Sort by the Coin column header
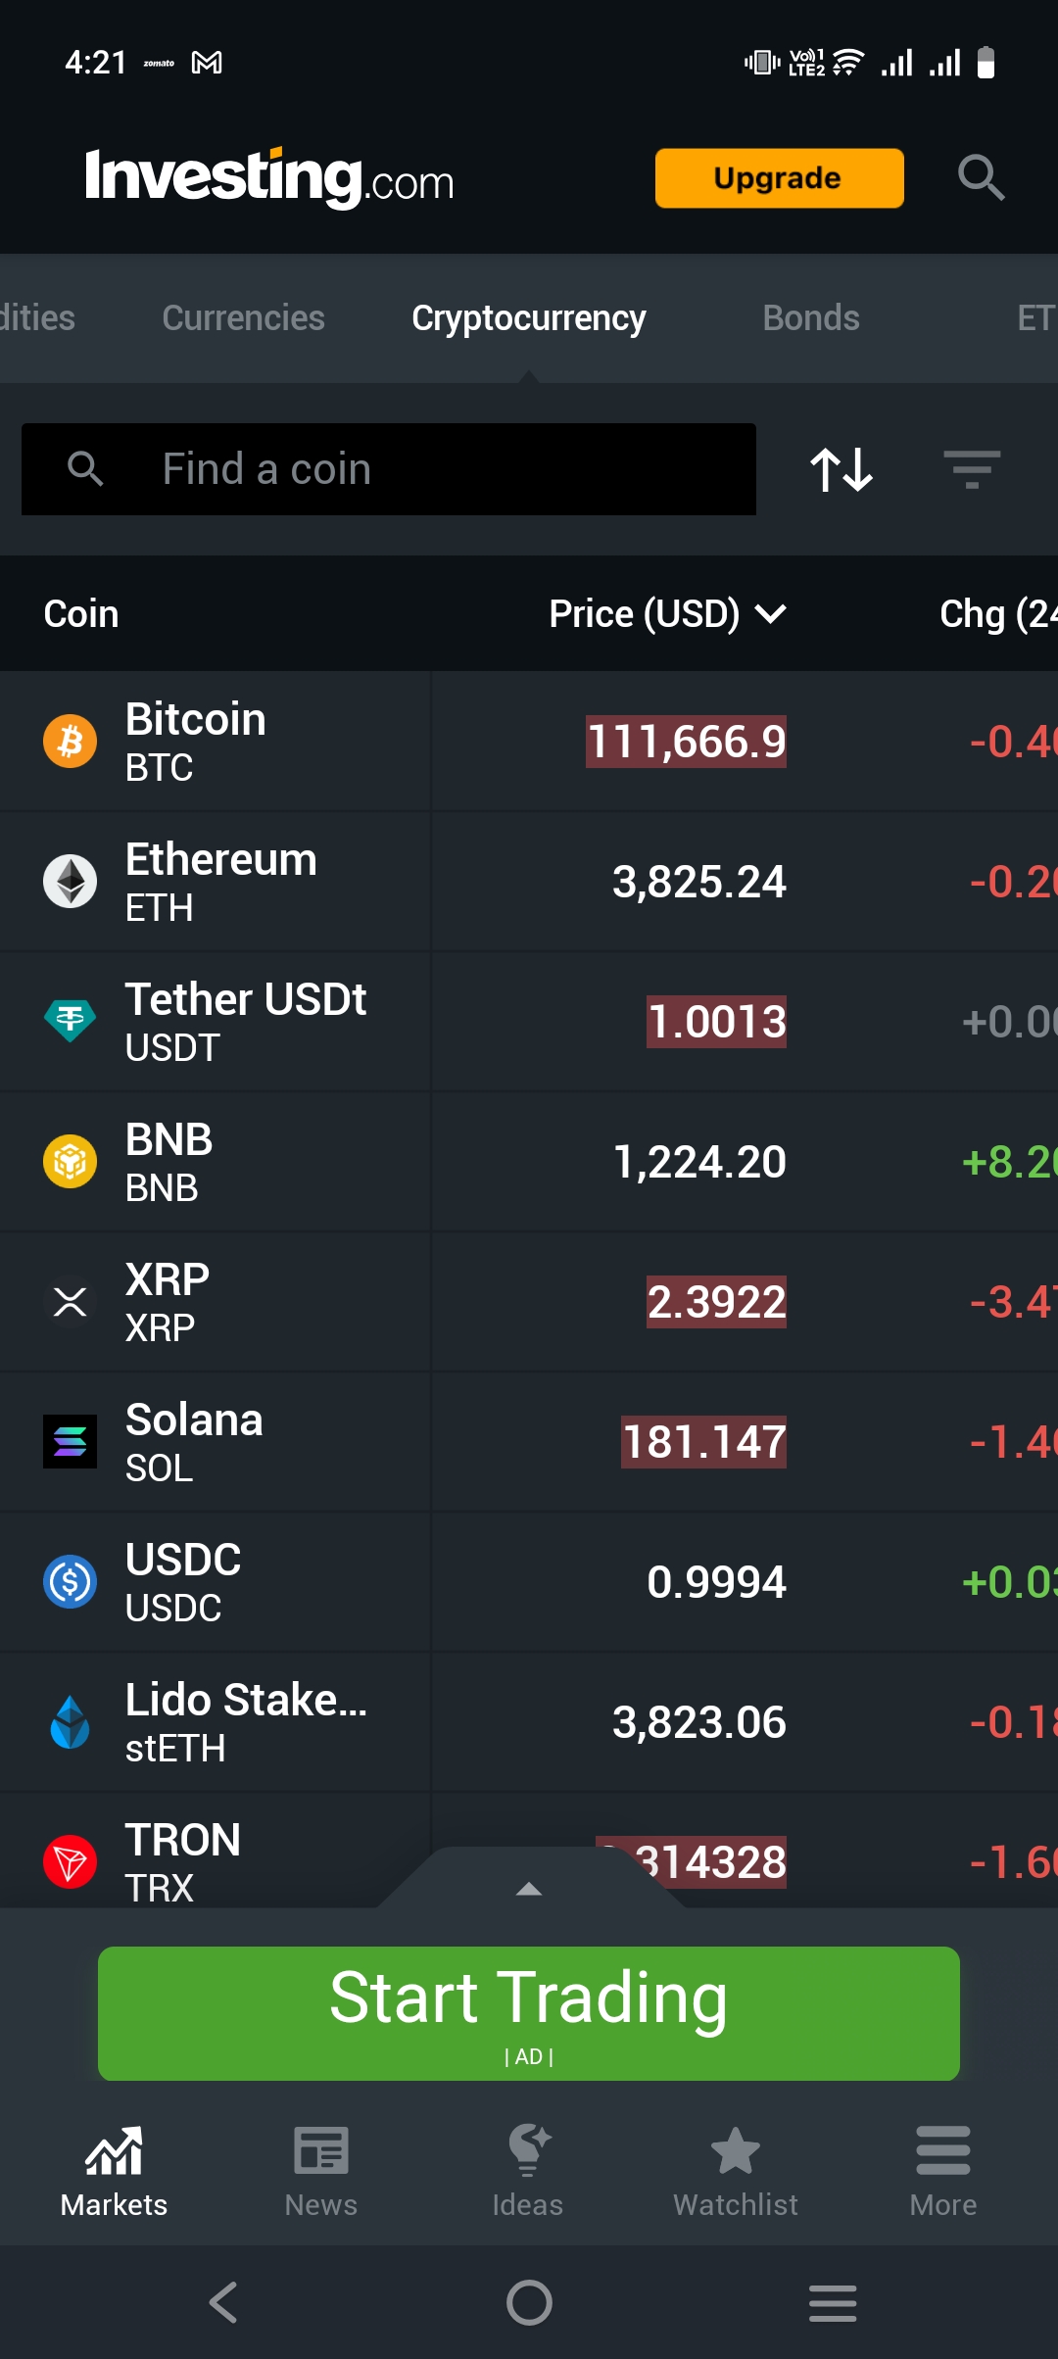 coord(81,614)
